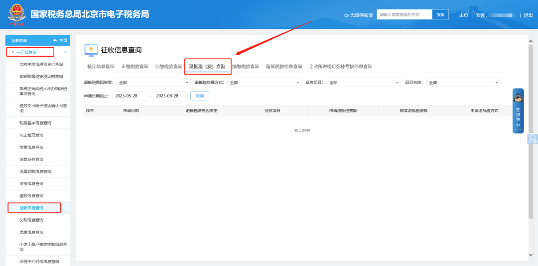Open 车辆购置税完税证明查询 in sidebar
The image size is (538, 266).
pyautogui.click(x=41, y=77)
